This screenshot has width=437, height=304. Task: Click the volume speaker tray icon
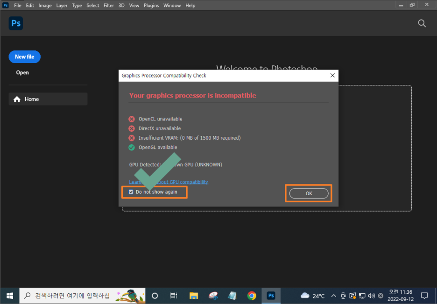coord(371,296)
